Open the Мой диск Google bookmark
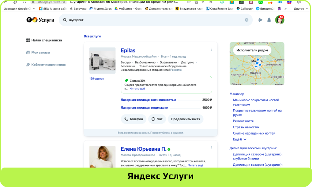The height and width of the screenshot is (187, 312). (128, 8)
